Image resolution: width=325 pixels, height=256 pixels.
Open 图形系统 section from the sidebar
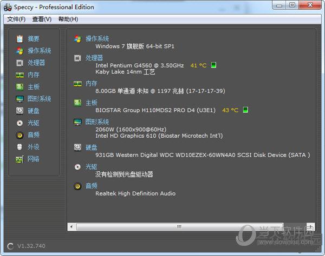pos(40,99)
